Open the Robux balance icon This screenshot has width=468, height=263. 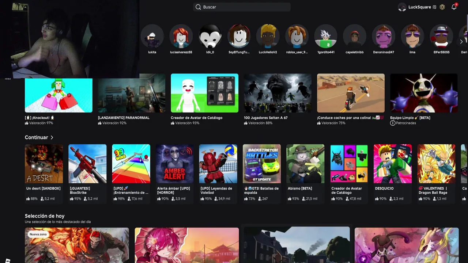pyautogui.click(x=442, y=7)
